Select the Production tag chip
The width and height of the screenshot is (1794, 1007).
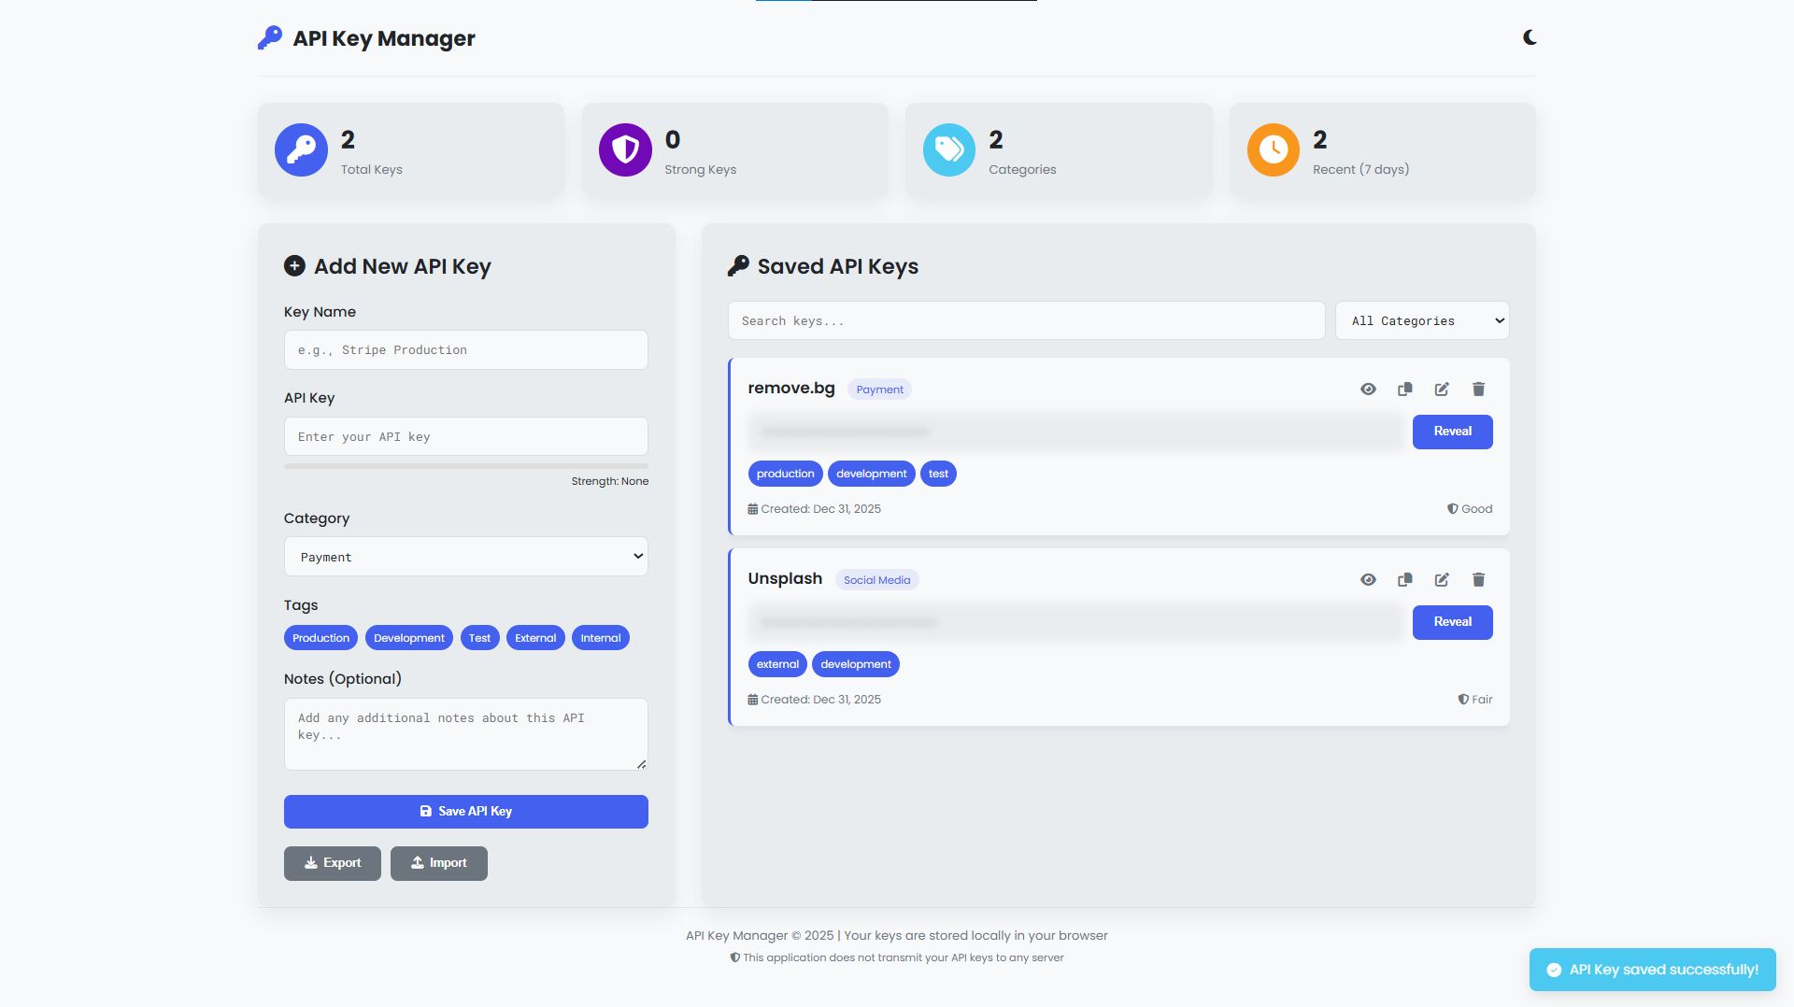tap(320, 638)
